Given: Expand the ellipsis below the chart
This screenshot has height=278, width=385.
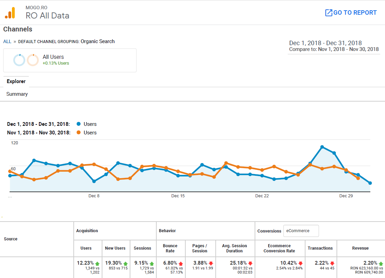Looking at the screenshot, I should click(x=9, y=198).
